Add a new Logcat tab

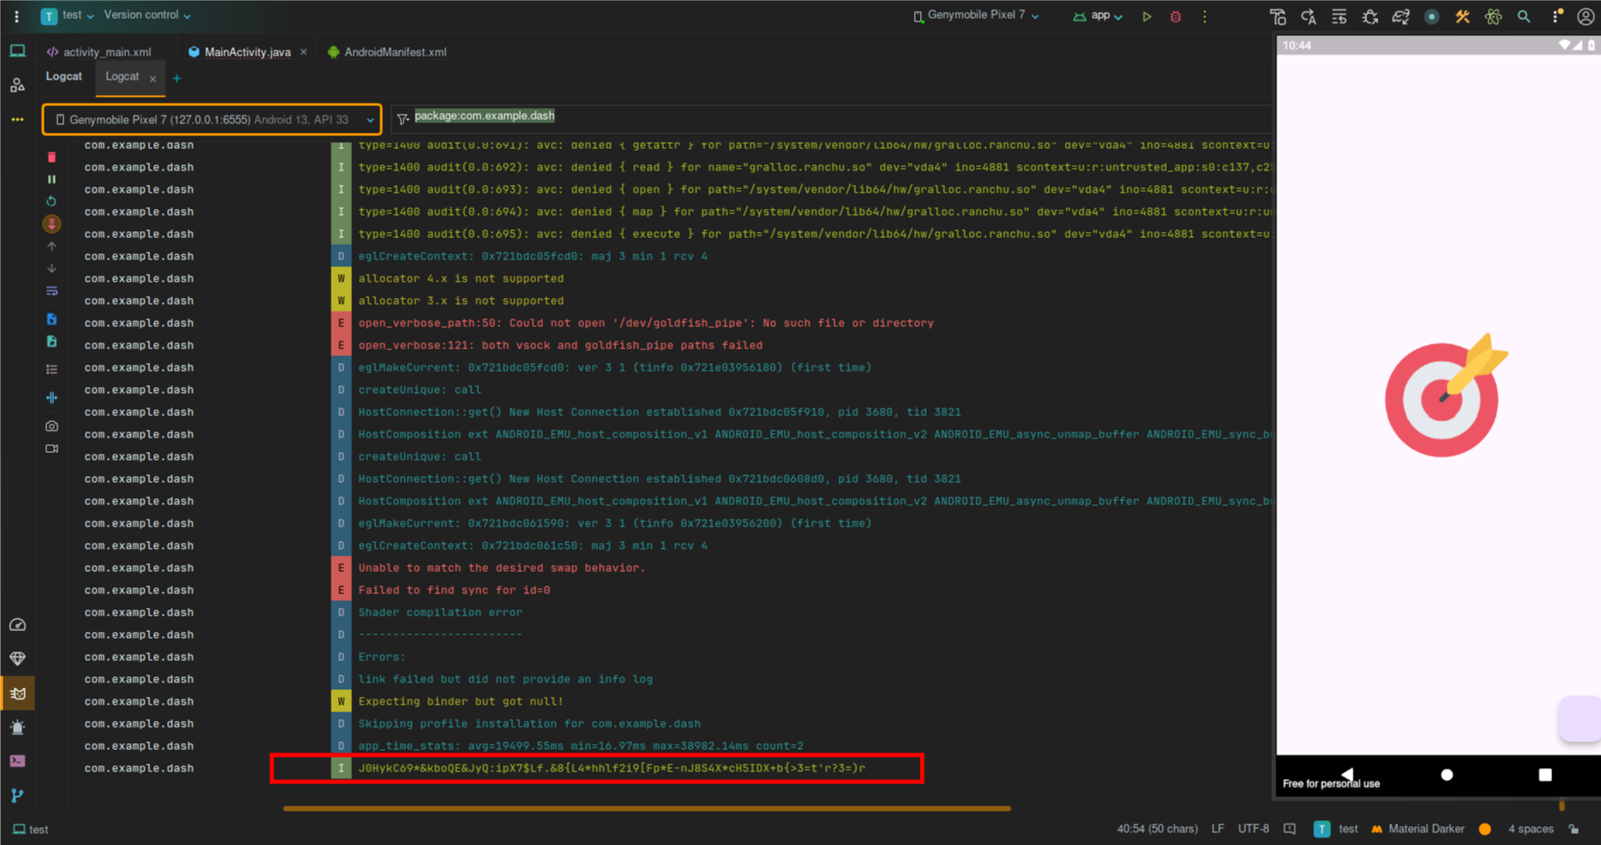coord(176,79)
